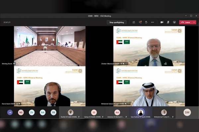The height and width of the screenshot is (132, 199).
Task: Select the NA participant avatar
Action: [x=43, y=112]
